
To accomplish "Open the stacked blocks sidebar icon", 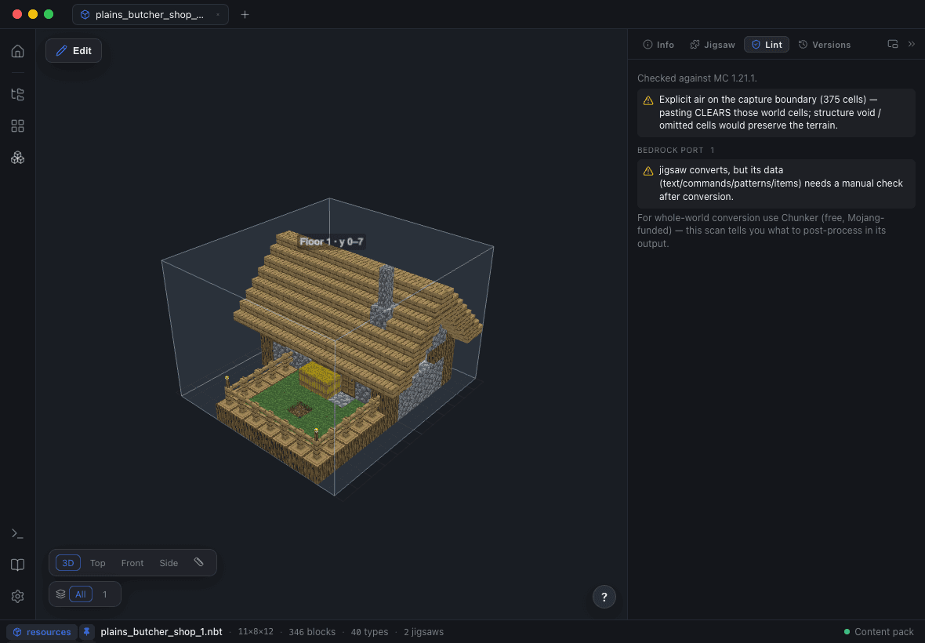I will [x=18, y=158].
